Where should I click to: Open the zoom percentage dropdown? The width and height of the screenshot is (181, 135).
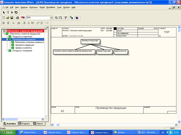point(51,18)
